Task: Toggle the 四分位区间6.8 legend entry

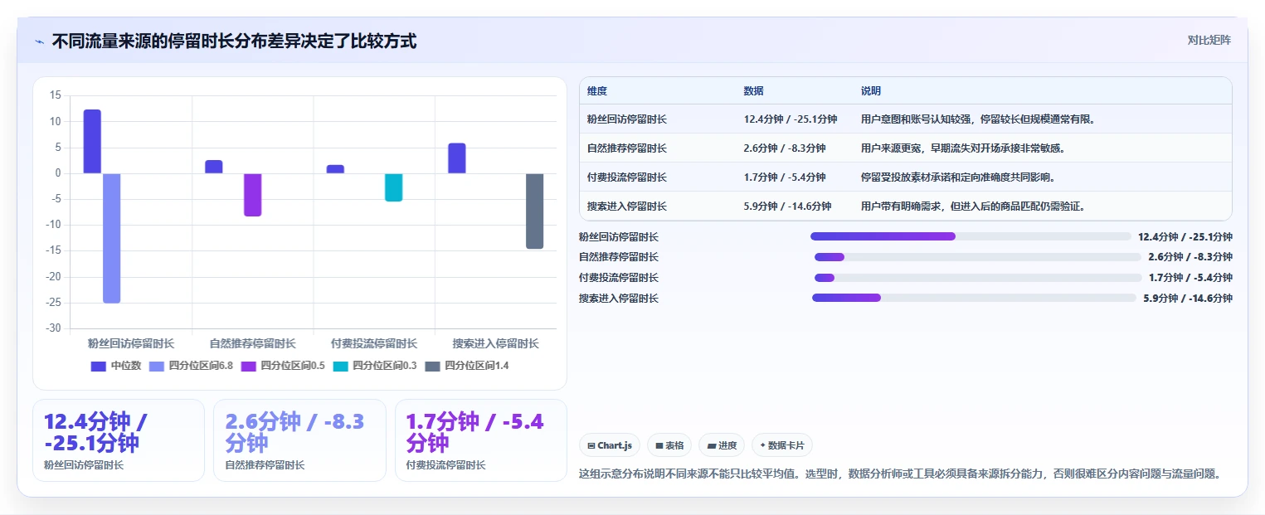Action: (x=191, y=366)
